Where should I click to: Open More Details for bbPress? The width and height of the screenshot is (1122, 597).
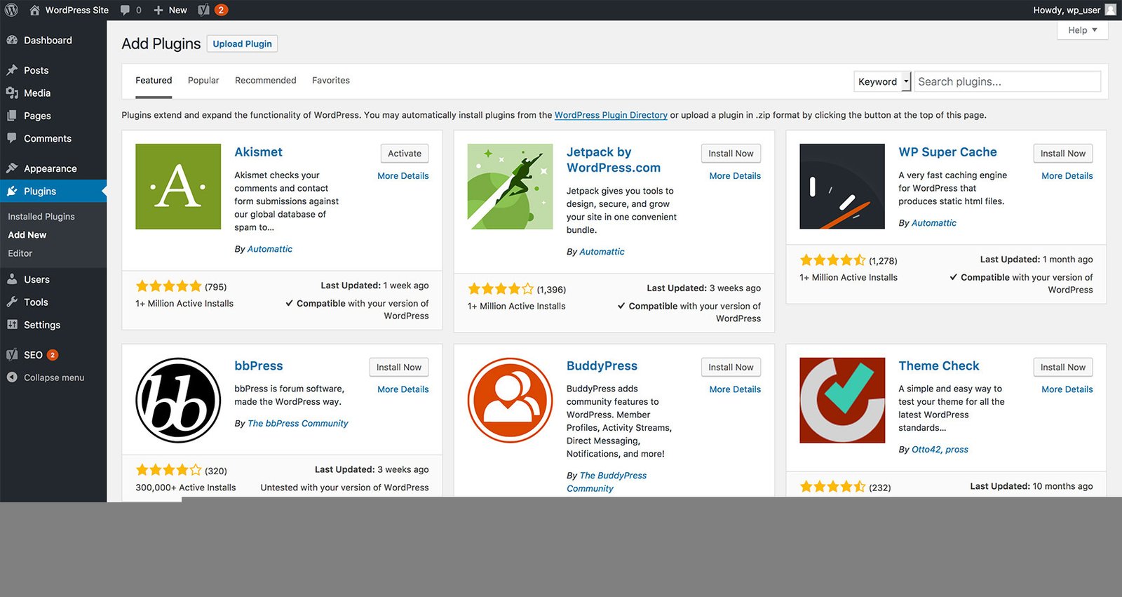403,389
